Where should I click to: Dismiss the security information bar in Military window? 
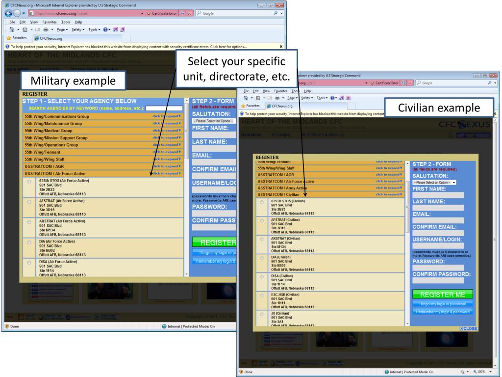point(281,47)
